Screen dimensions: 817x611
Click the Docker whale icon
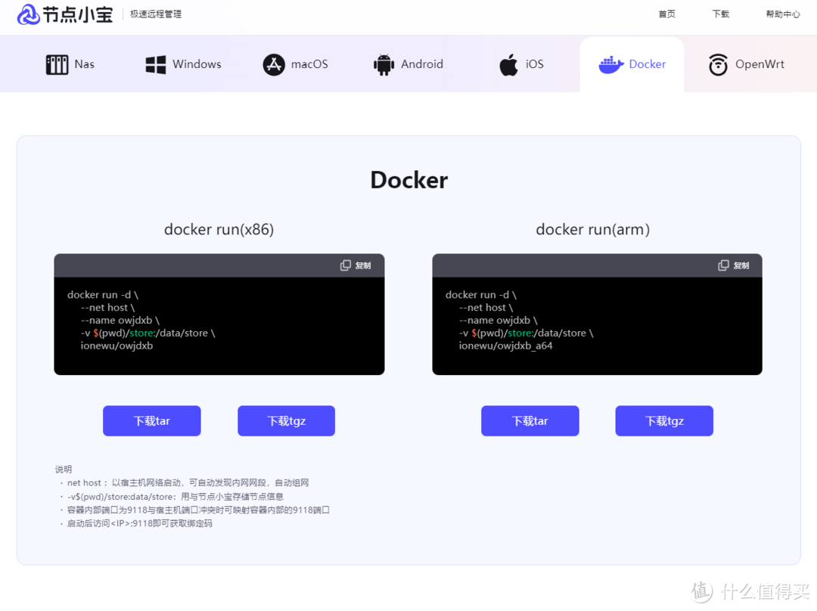(x=611, y=64)
